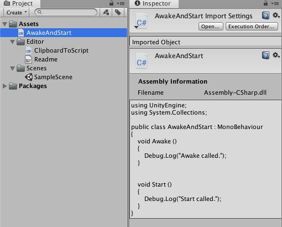This screenshot has width=282, height=227.
Task: Click the Execution Order... button
Action: click(252, 27)
